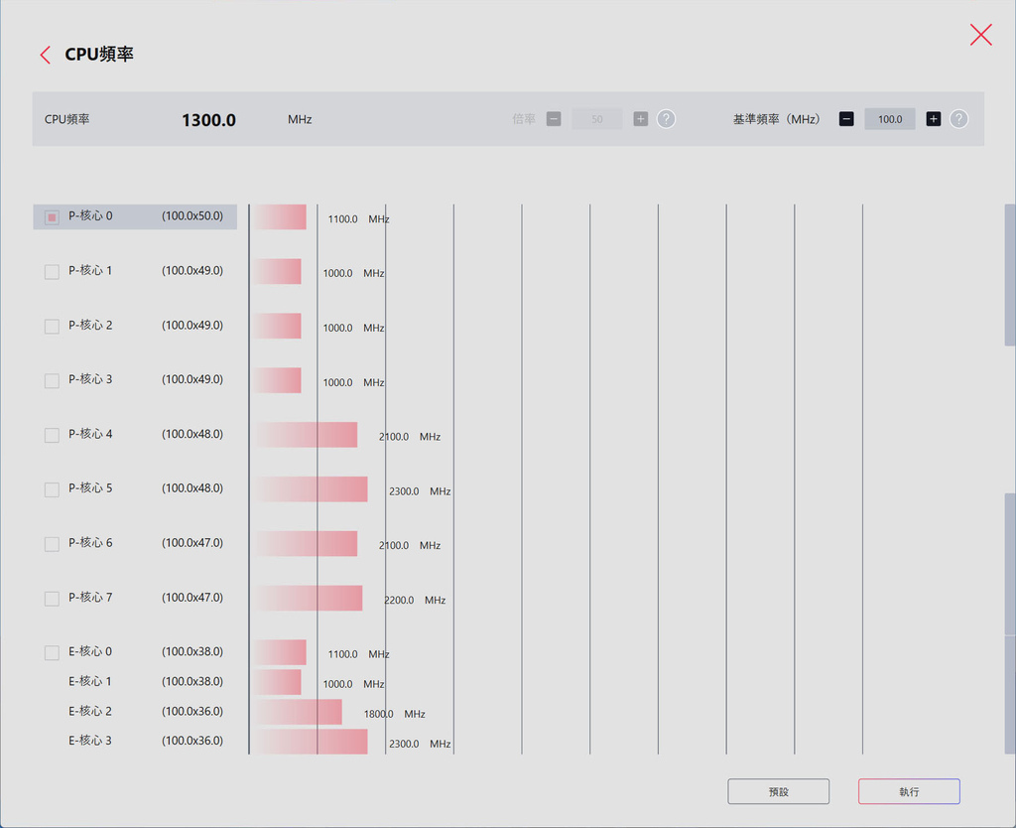Click the 預設 default button
The image size is (1016, 828).
pos(778,791)
